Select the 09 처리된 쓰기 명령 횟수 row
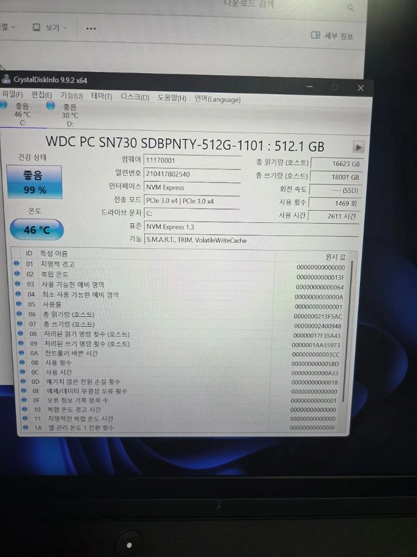417x557 pixels. (180, 344)
